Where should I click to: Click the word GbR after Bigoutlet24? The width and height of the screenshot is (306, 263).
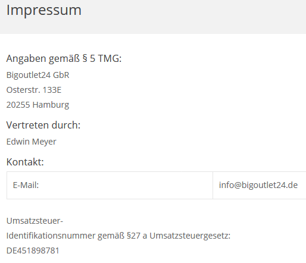click(x=61, y=75)
